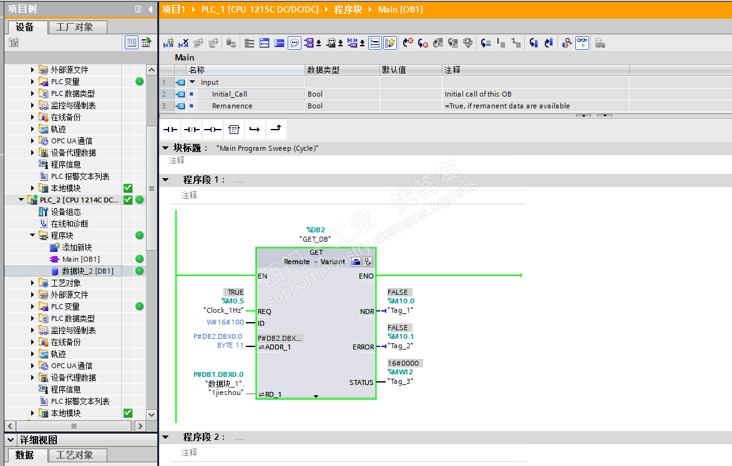Insert a normally open contact
732x466 pixels.
coord(170,130)
